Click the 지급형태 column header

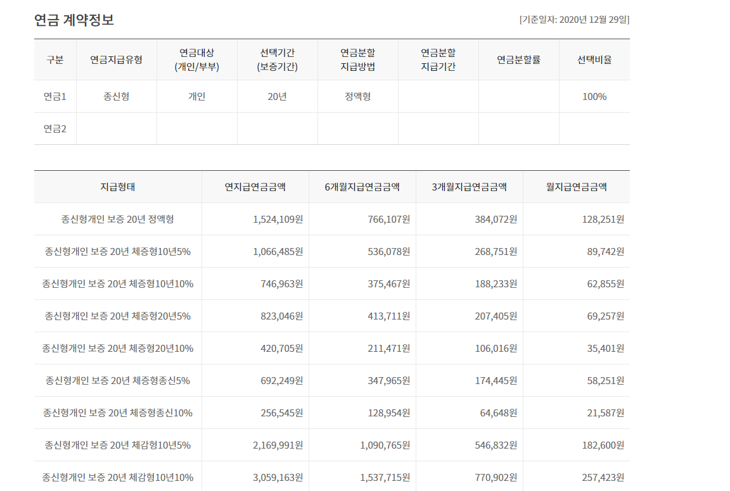[x=118, y=187]
